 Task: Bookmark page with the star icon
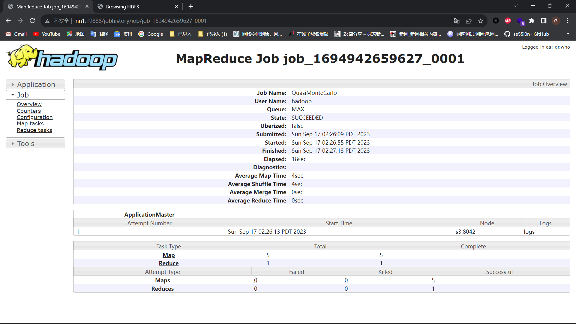tap(481, 21)
